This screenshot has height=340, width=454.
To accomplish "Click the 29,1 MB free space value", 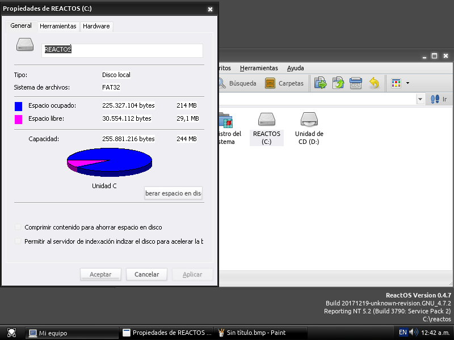I will tap(188, 118).
